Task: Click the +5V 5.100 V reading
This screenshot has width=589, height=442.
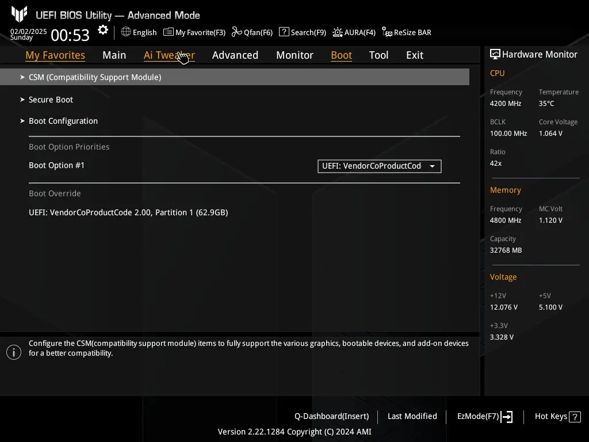Action: click(x=550, y=307)
